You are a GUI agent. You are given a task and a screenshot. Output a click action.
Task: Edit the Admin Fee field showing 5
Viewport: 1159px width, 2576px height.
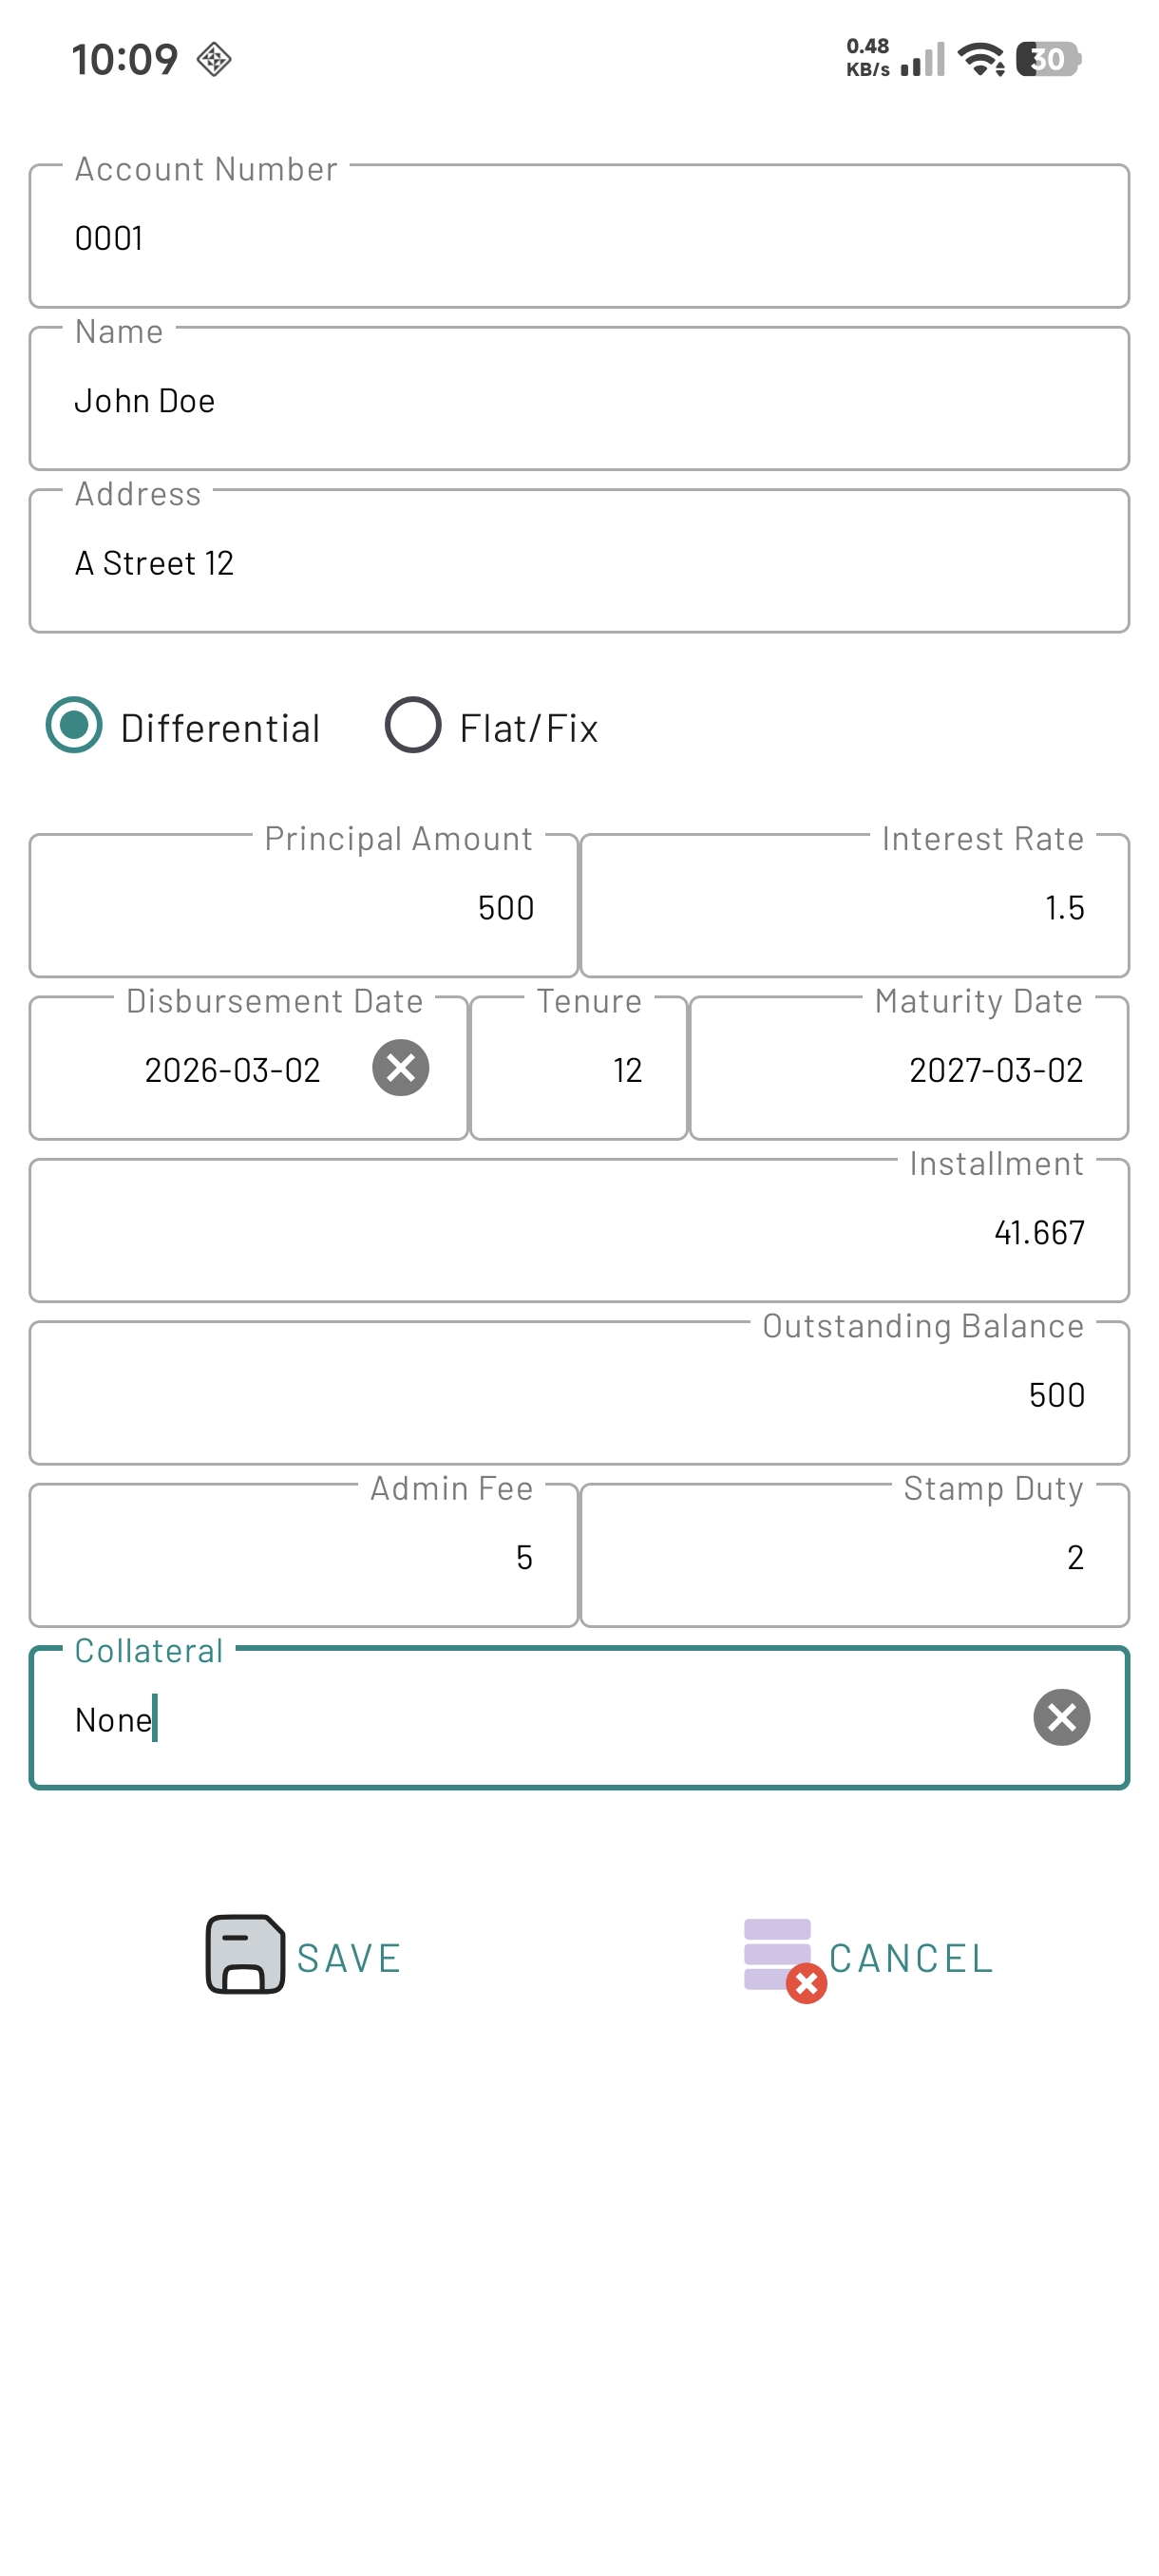pyautogui.click(x=304, y=1555)
